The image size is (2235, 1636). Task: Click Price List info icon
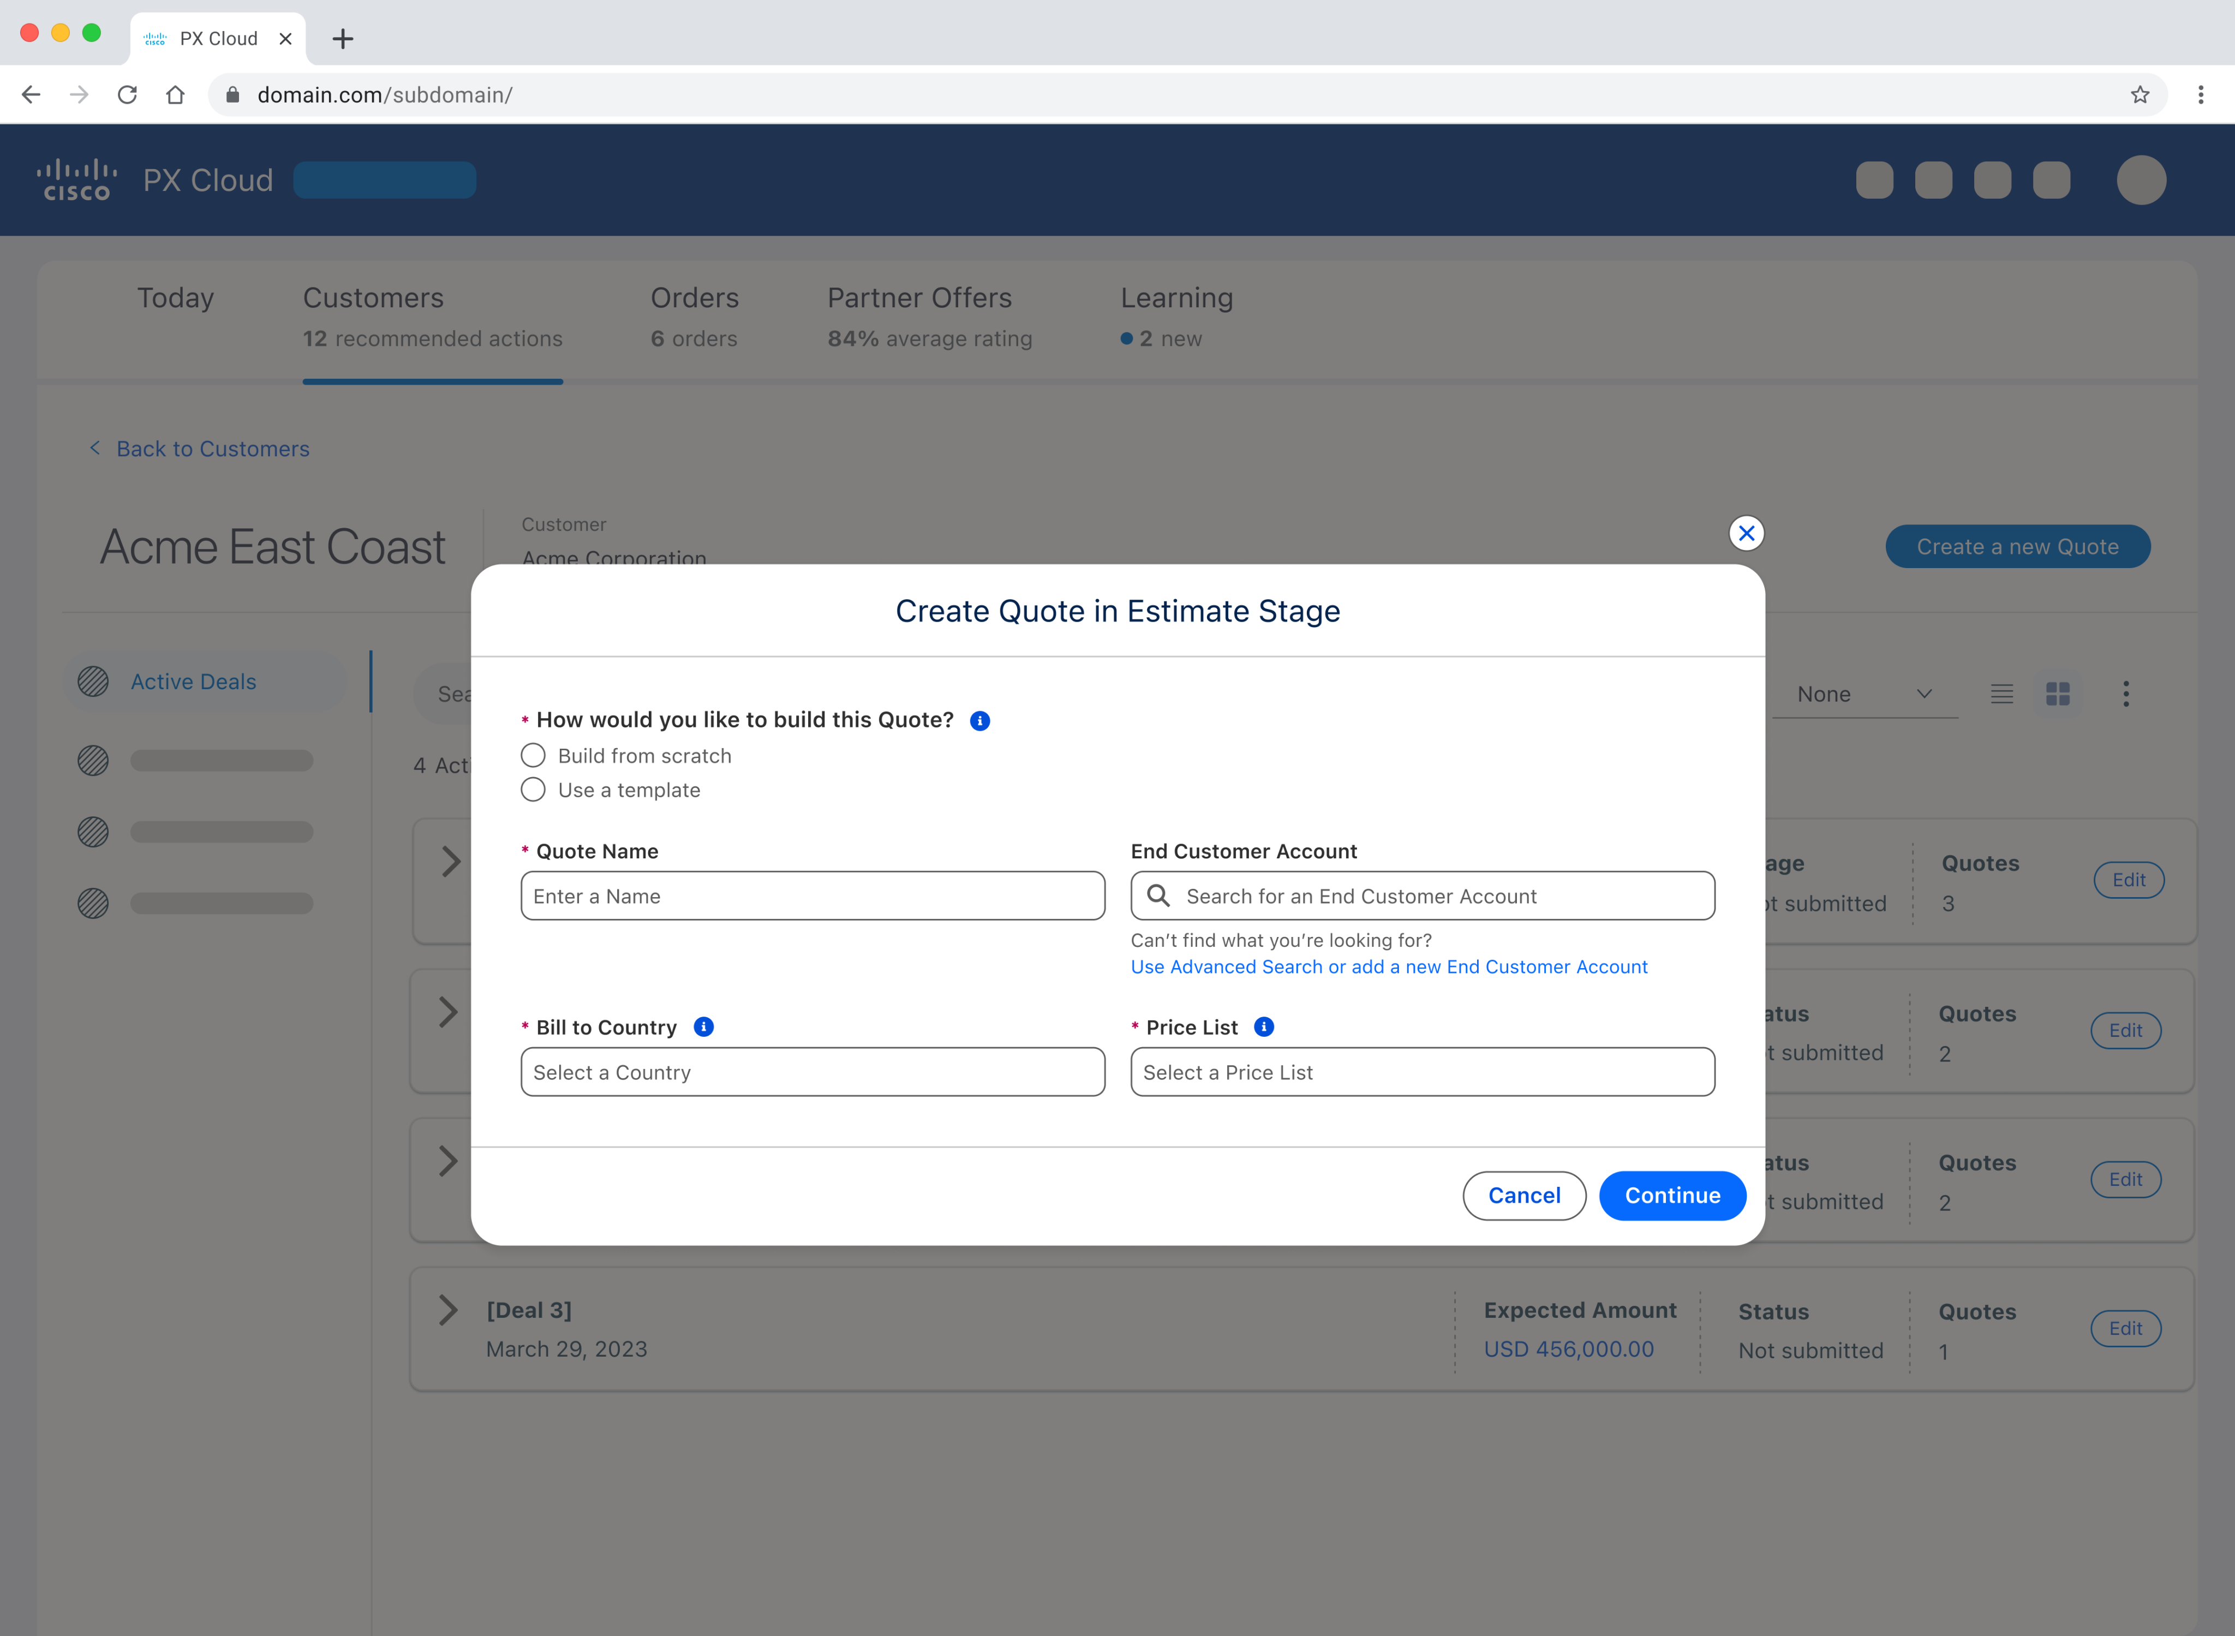click(1264, 1027)
